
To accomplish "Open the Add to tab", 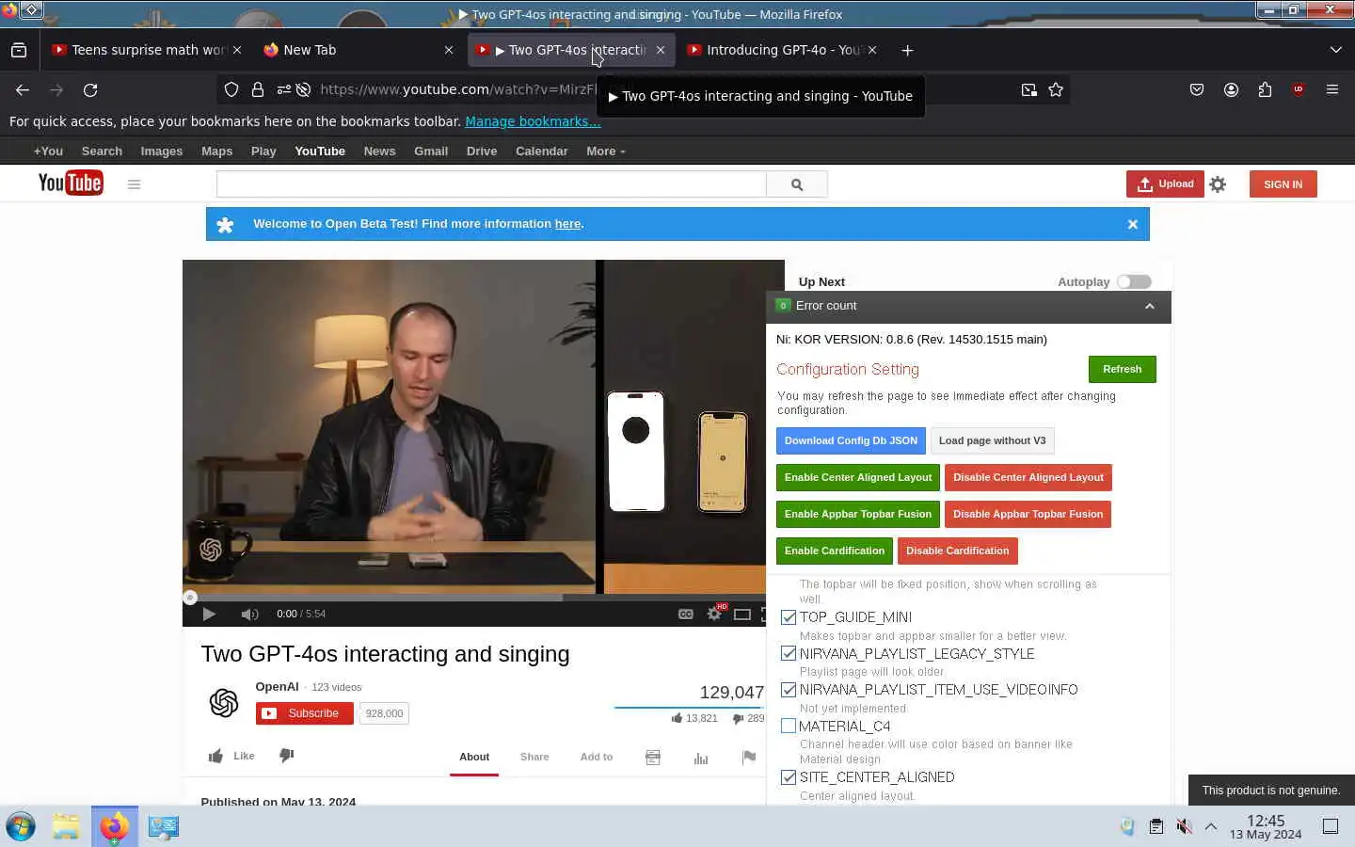I will click(x=597, y=757).
